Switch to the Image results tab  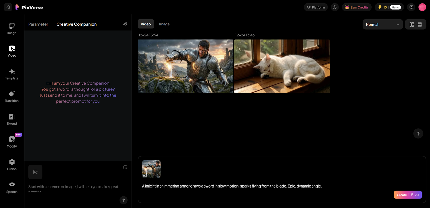[x=164, y=24]
